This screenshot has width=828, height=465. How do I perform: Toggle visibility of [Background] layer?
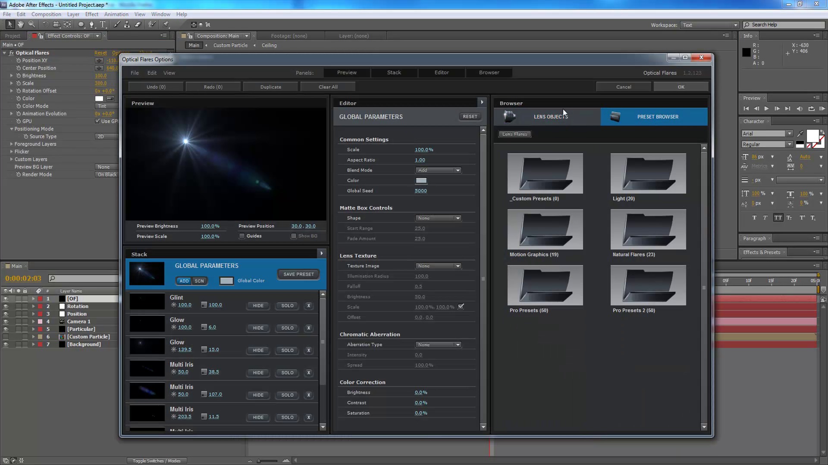(6, 344)
